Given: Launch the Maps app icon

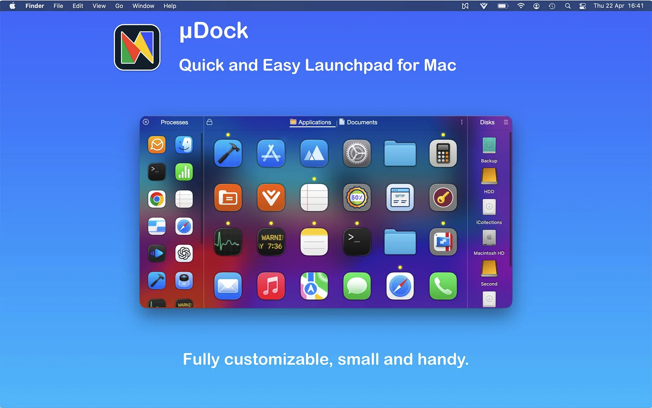Looking at the screenshot, I should tap(314, 286).
